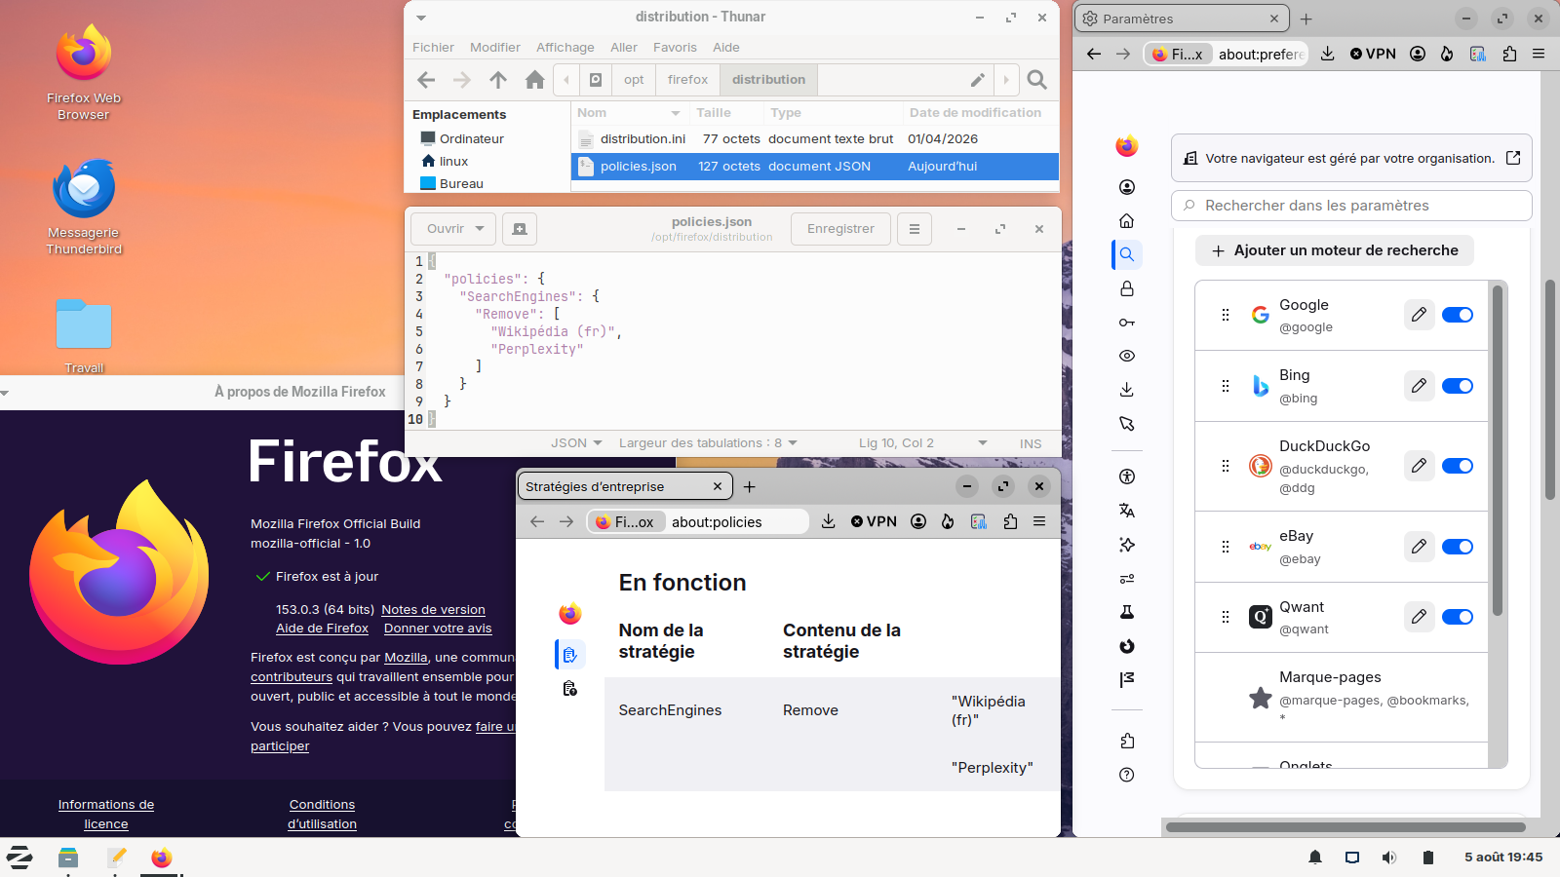Click the search engines list scrollbar

point(1498,450)
